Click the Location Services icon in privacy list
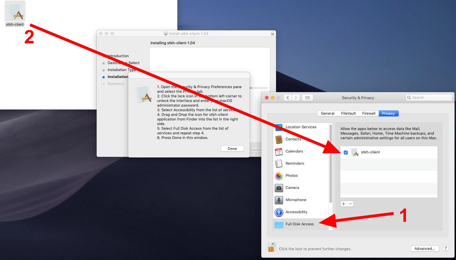The width and height of the screenshot is (456, 260). click(279, 127)
